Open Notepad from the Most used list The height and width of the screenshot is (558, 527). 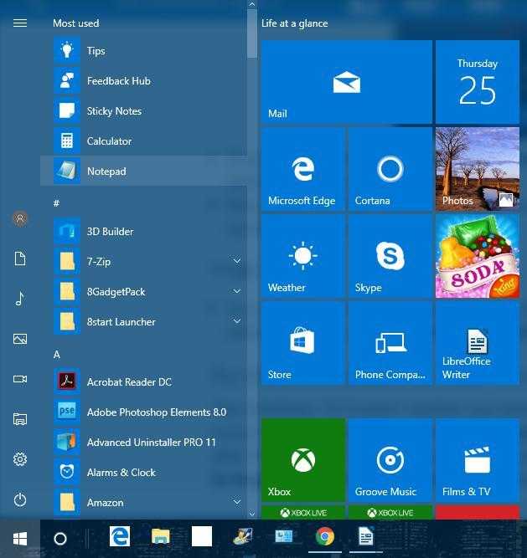(x=143, y=171)
